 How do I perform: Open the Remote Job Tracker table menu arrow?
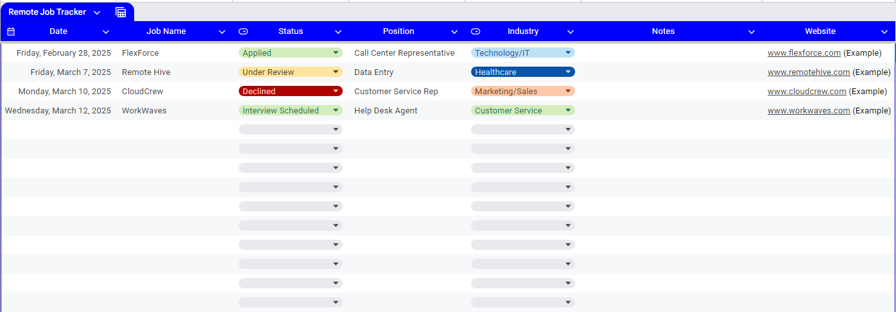pyautogui.click(x=97, y=13)
